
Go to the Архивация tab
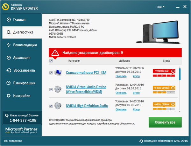22,58
